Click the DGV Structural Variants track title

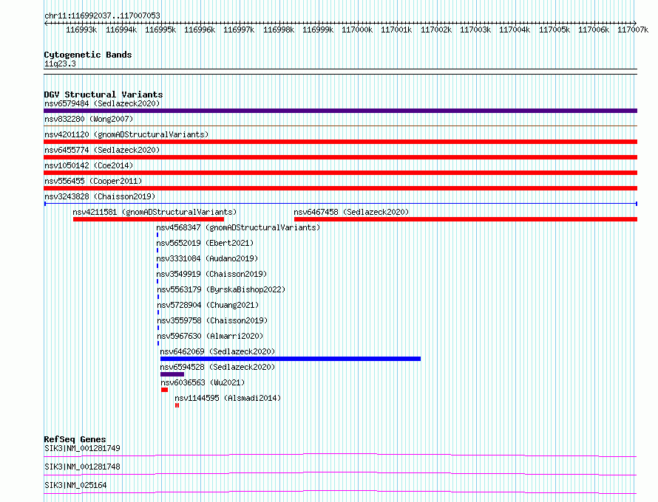(104, 94)
